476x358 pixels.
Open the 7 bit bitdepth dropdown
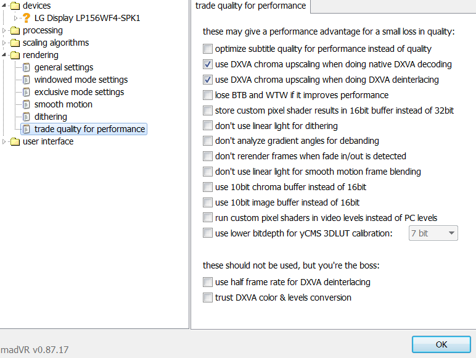[433, 233]
